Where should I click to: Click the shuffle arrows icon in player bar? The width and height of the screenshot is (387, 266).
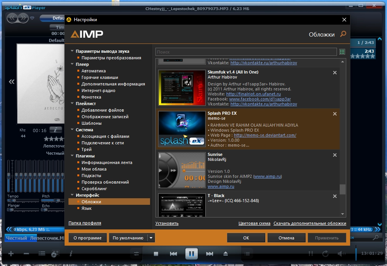point(311,253)
